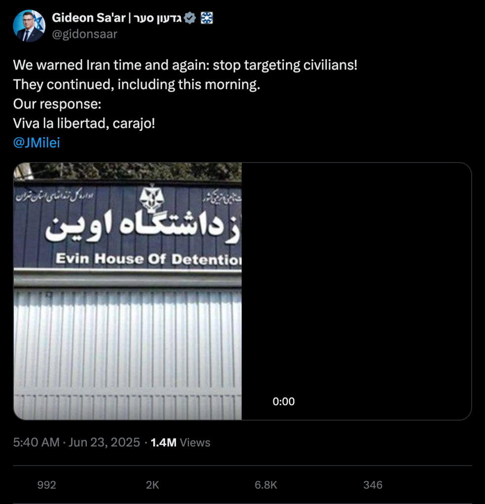This screenshot has width=485, height=504.
Task: Click the 6.8K likes count
Action: point(266,485)
